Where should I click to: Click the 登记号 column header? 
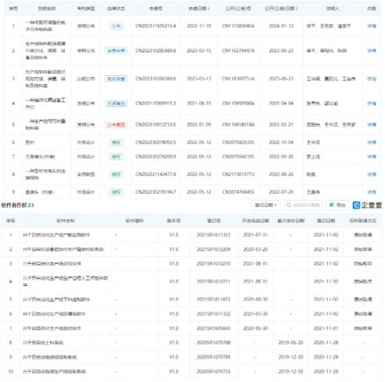tap(214, 221)
